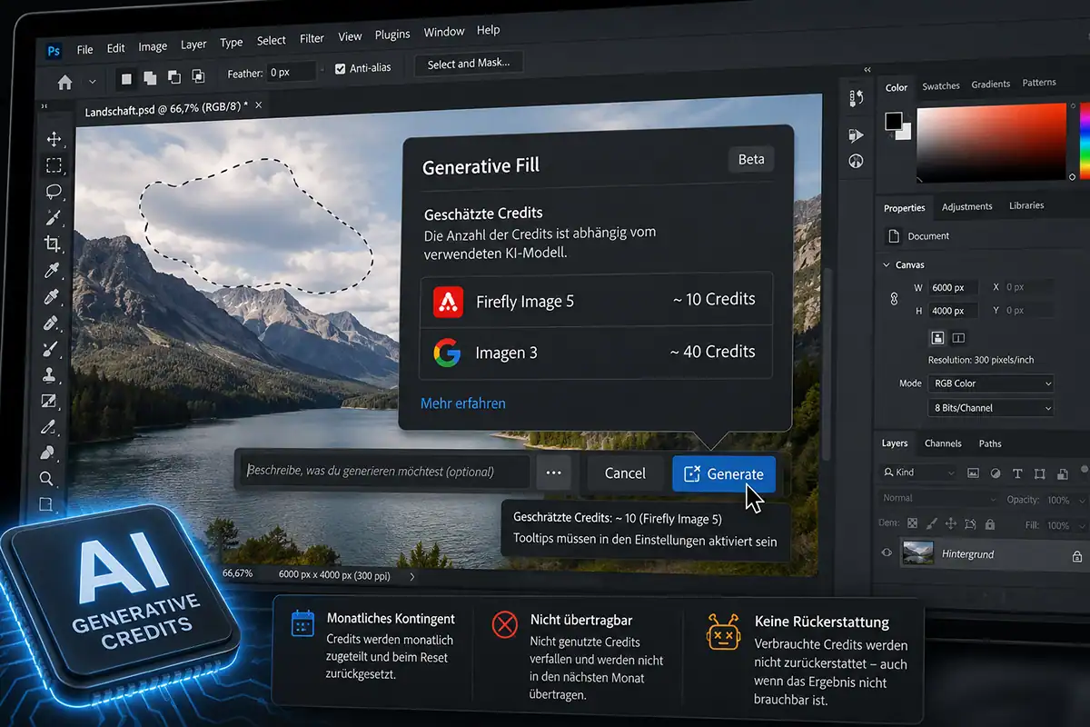Viewport: 1090px width, 727px height.
Task: Click the Feather value field
Action: [x=291, y=72]
